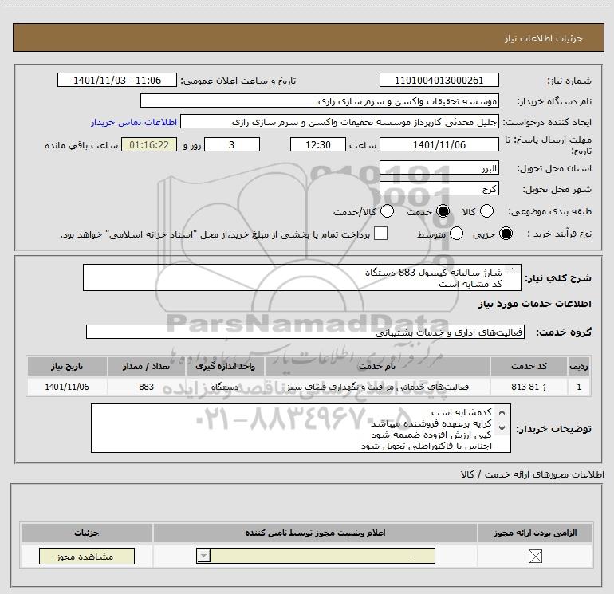Open the license status dropdown arrow
Image resolution: width=614 pixels, height=594 pixels.
[203, 556]
